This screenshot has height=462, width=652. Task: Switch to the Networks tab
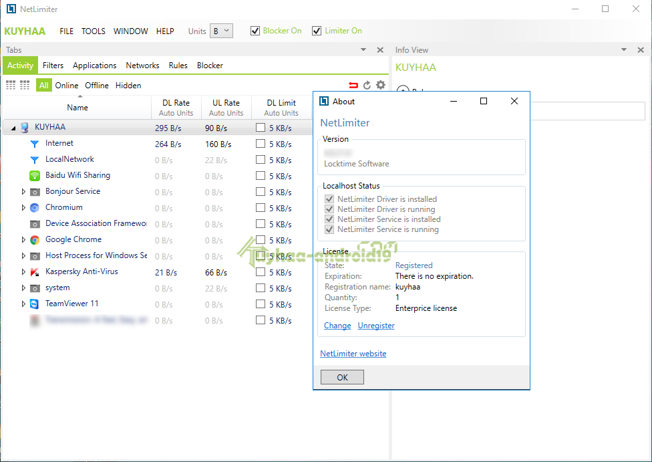143,66
